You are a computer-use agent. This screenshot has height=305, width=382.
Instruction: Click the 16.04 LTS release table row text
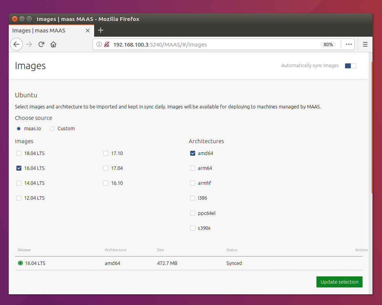click(x=35, y=263)
